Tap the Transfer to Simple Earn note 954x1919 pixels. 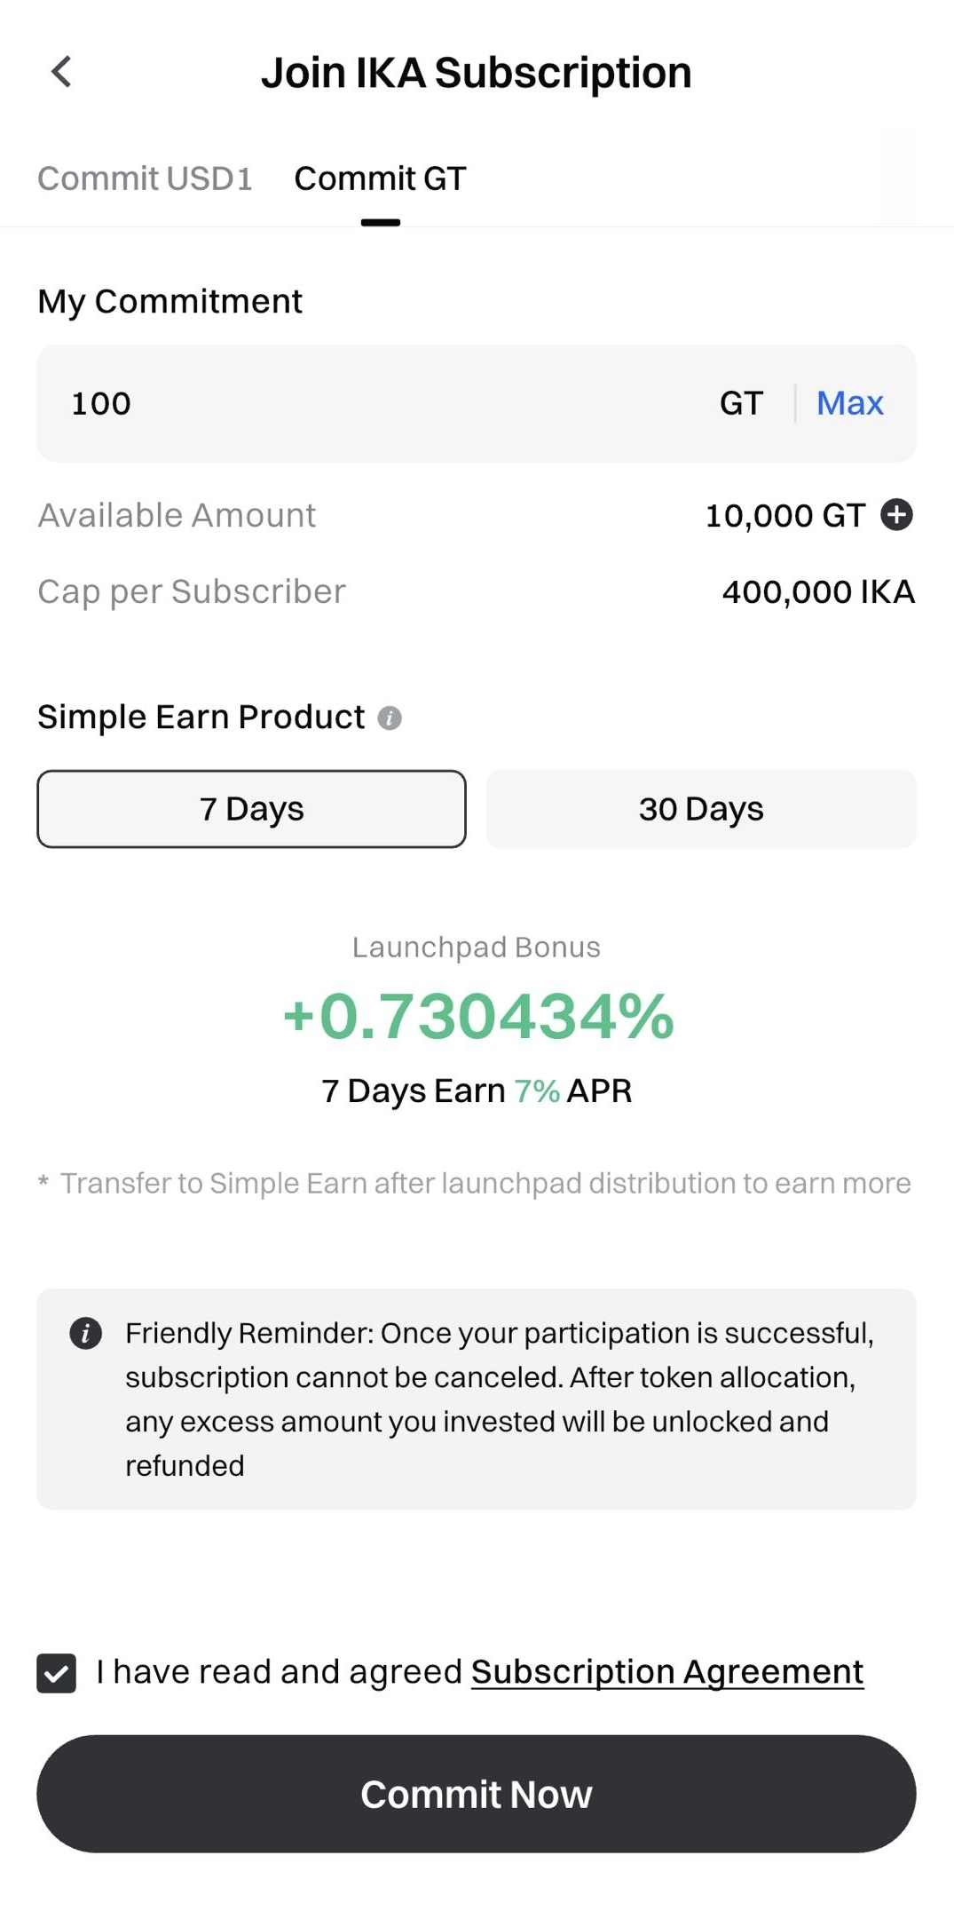coord(484,1183)
